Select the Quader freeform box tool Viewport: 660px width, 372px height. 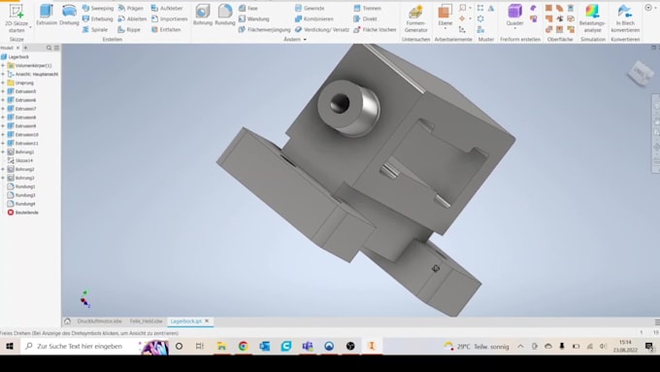coord(514,16)
